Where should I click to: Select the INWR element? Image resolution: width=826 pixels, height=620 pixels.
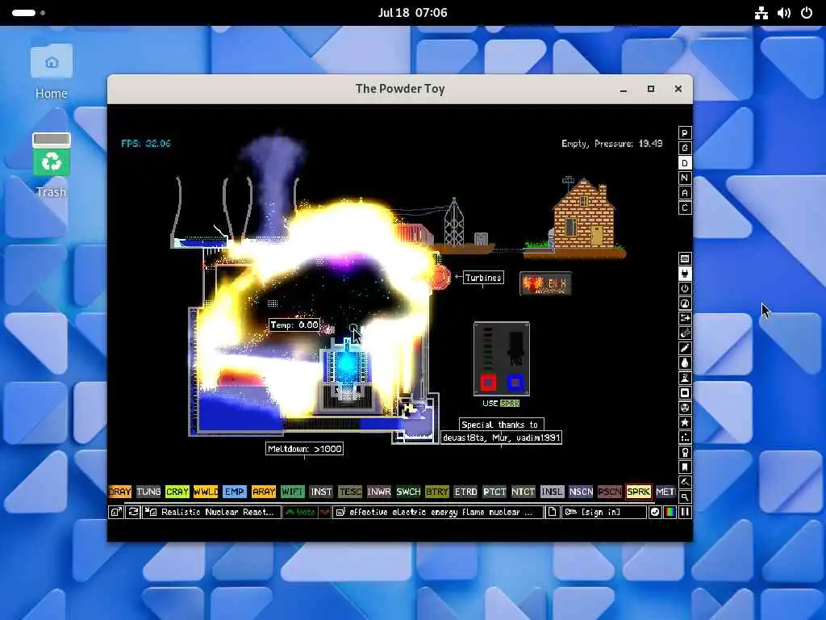coord(379,492)
